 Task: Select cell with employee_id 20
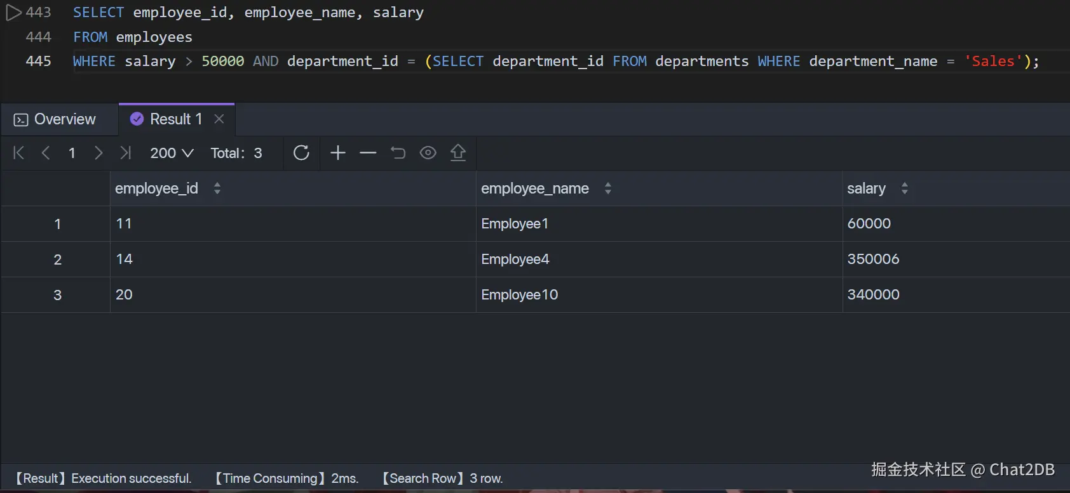point(293,295)
